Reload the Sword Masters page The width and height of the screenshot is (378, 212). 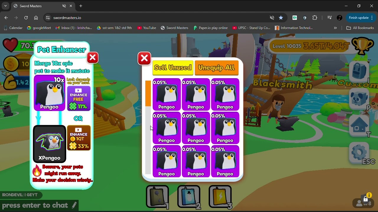26,18
